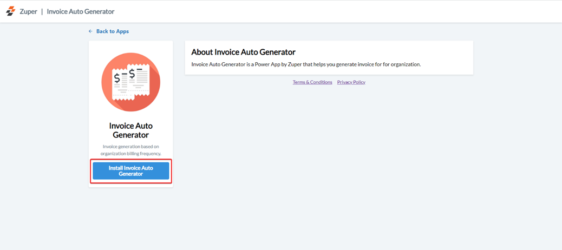562x250 pixels.
Task: Click the Power App description paragraph
Action: [306, 64]
